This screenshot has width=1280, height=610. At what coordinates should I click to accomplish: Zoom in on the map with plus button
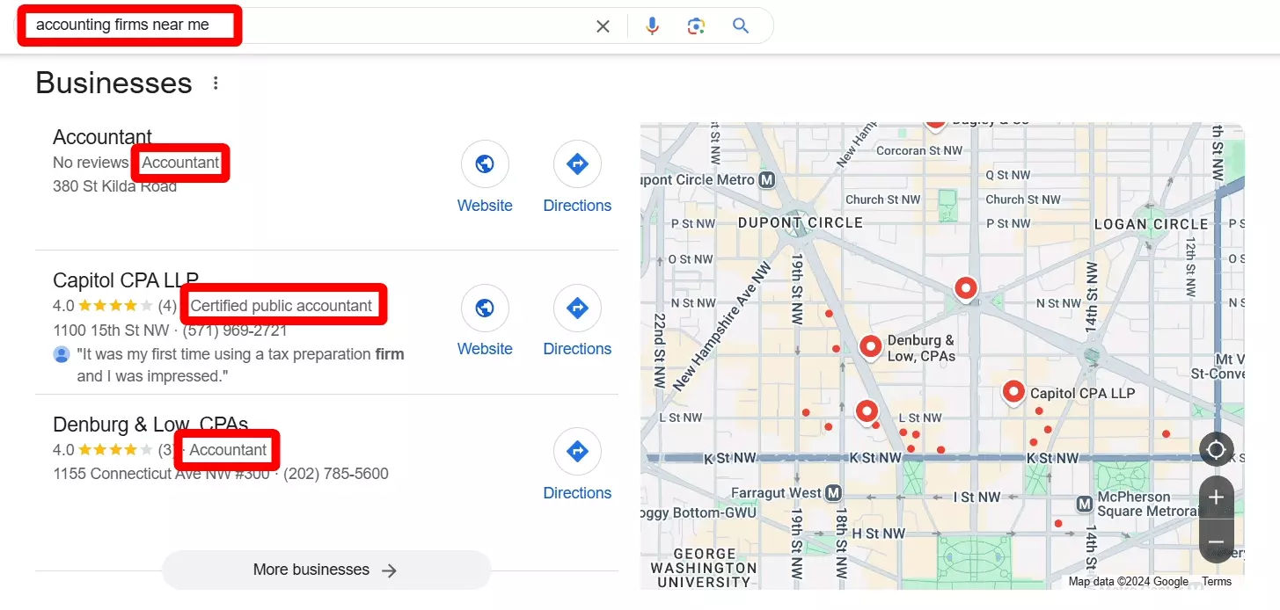pos(1216,497)
